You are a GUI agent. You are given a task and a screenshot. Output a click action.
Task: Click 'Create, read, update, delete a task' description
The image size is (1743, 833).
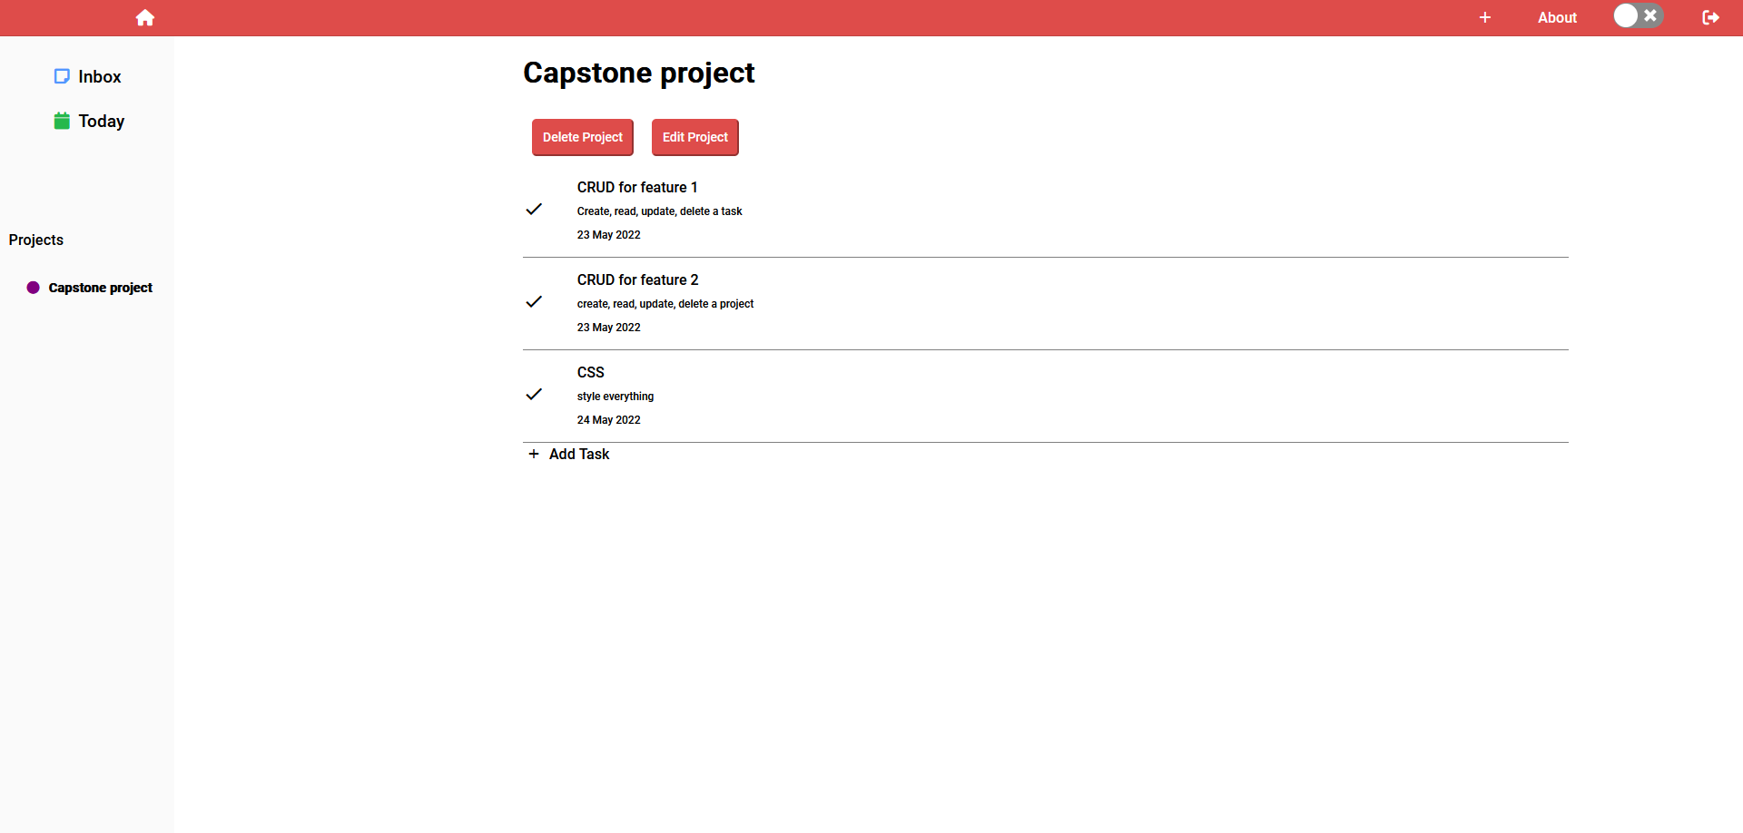click(x=660, y=211)
